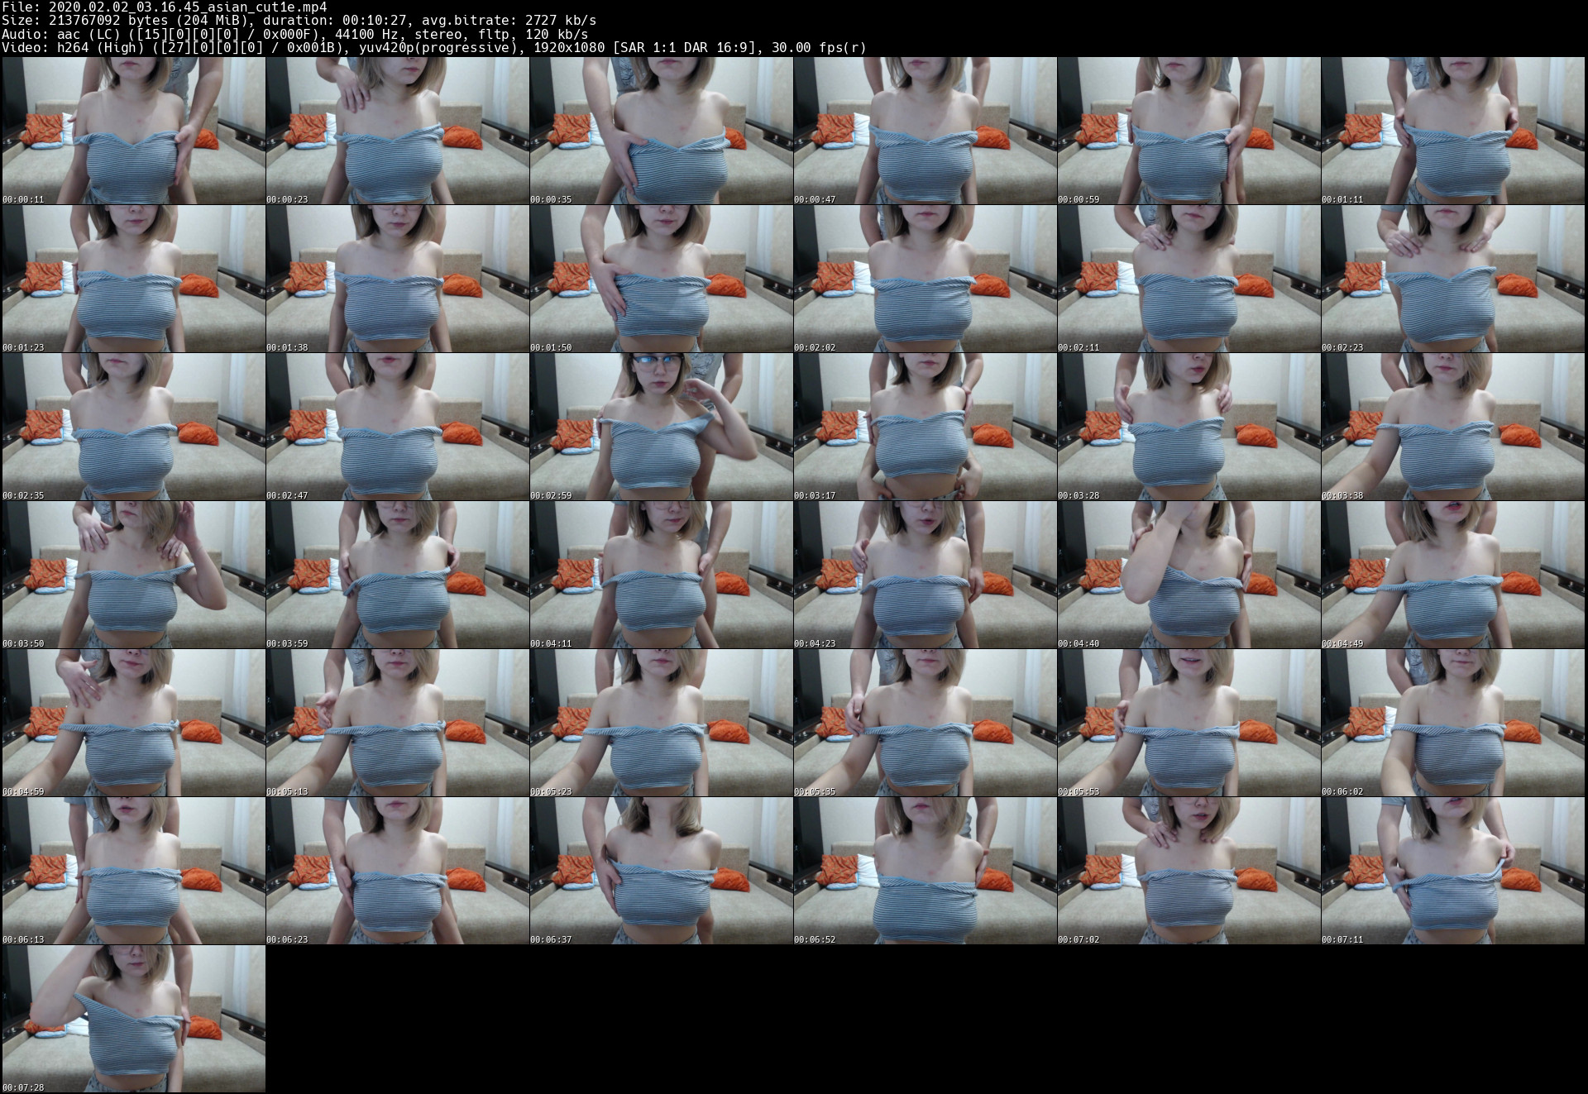Select the frame at 00:02:11
Image resolution: width=1588 pixels, height=1094 pixels.
coord(1189,279)
